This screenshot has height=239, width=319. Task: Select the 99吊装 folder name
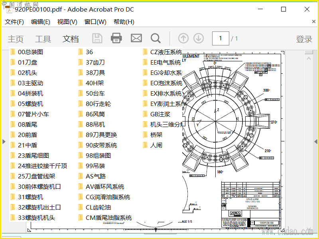pyautogui.click(x=95, y=166)
